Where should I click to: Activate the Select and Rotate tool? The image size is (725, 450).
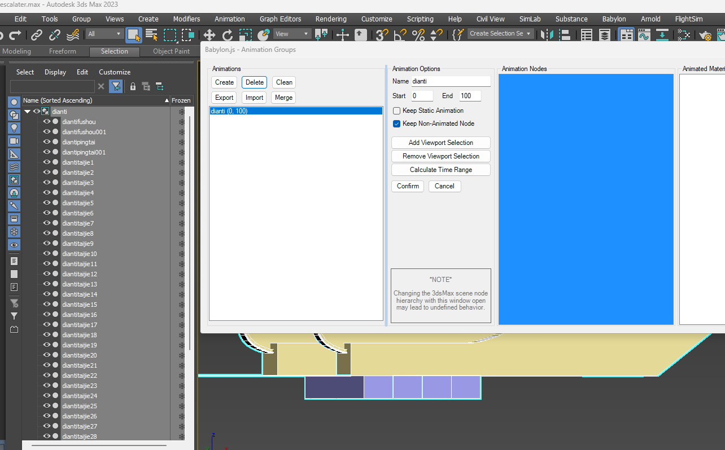(228, 35)
